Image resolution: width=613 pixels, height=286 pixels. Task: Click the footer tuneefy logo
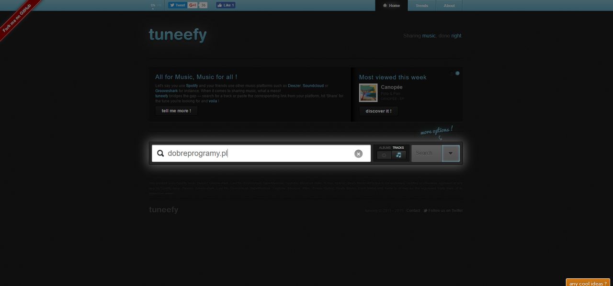(x=163, y=209)
